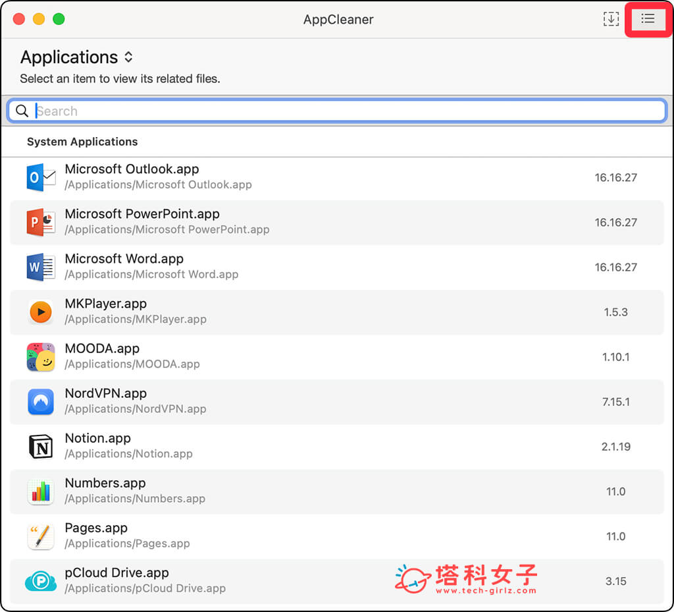Expand the Applications category dropdown
The width and height of the screenshot is (674, 612).
click(x=76, y=57)
